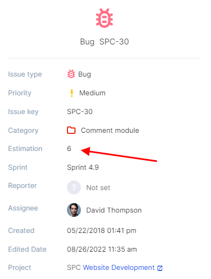Click the external link icon after Website Development
Viewport: 211px width, 279px height.
(160, 268)
